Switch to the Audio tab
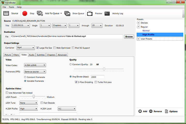Screen dimensions: 186x124 click(32, 55)
